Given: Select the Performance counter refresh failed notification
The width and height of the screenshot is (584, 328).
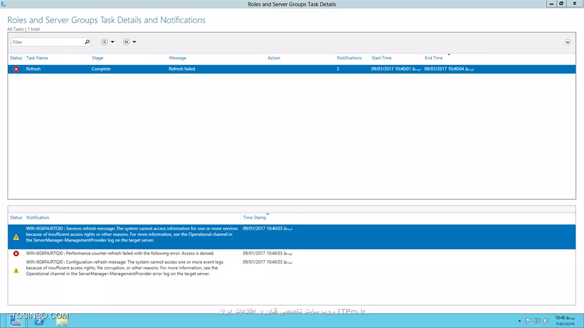Looking at the screenshot, I should 120,253.
